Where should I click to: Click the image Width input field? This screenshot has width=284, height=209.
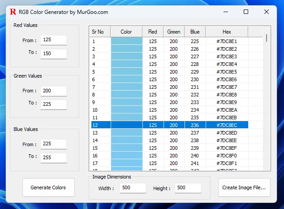coord(133,188)
